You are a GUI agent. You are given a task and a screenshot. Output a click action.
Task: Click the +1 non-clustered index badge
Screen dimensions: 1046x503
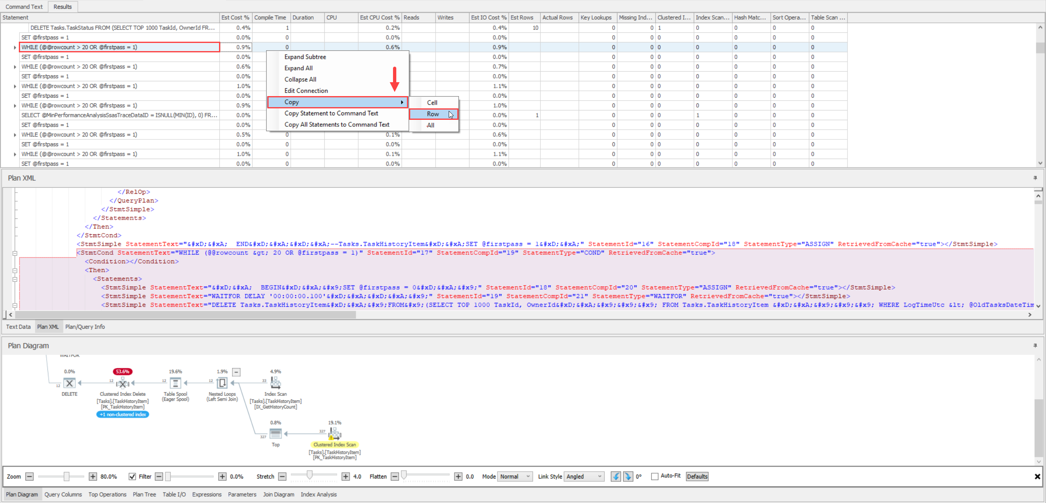[122, 415]
